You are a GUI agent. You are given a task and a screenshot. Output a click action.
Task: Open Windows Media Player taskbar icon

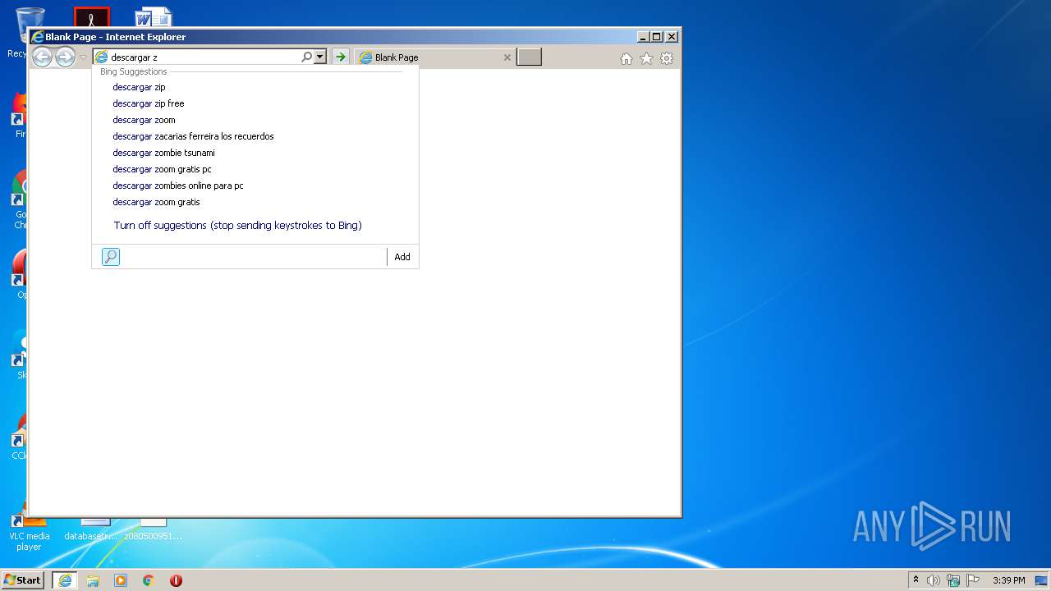[121, 580]
